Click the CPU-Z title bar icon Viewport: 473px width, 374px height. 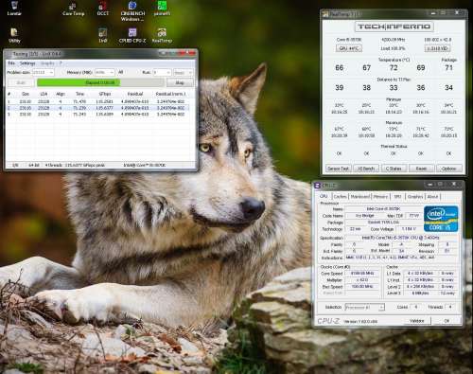pos(318,185)
